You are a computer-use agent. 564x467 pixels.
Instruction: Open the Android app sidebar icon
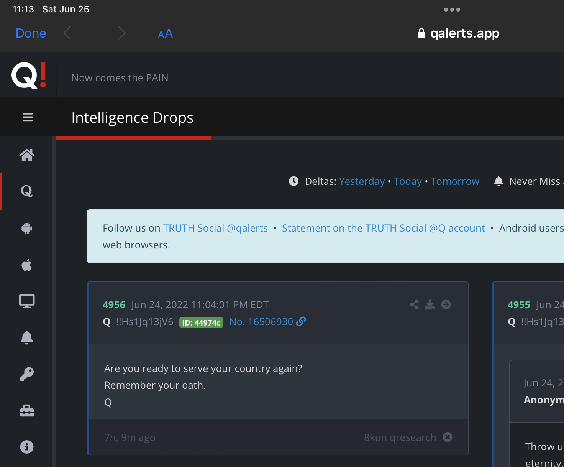point(27,228)
